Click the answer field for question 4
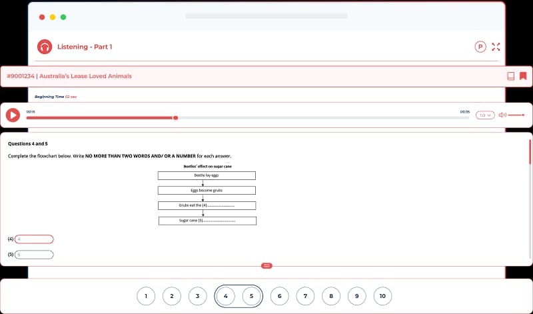The width and height of the screenshot is (533, 314). [34, 239]
